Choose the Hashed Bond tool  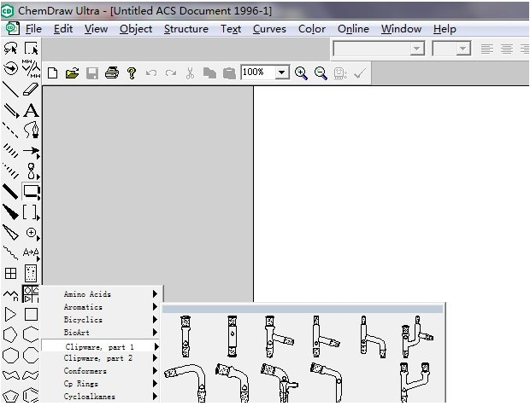click(x=11, y=151)
